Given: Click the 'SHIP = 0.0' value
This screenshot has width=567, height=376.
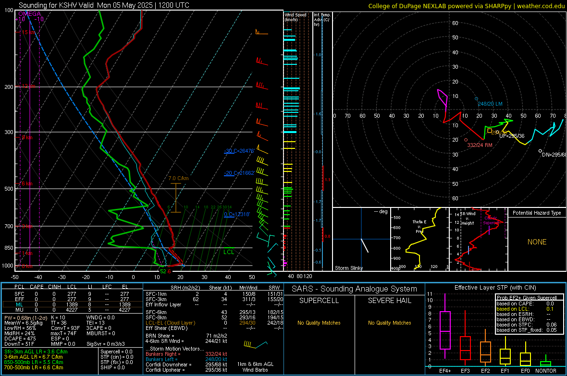Looking at the screenshot, I should (x=112, y=367).
